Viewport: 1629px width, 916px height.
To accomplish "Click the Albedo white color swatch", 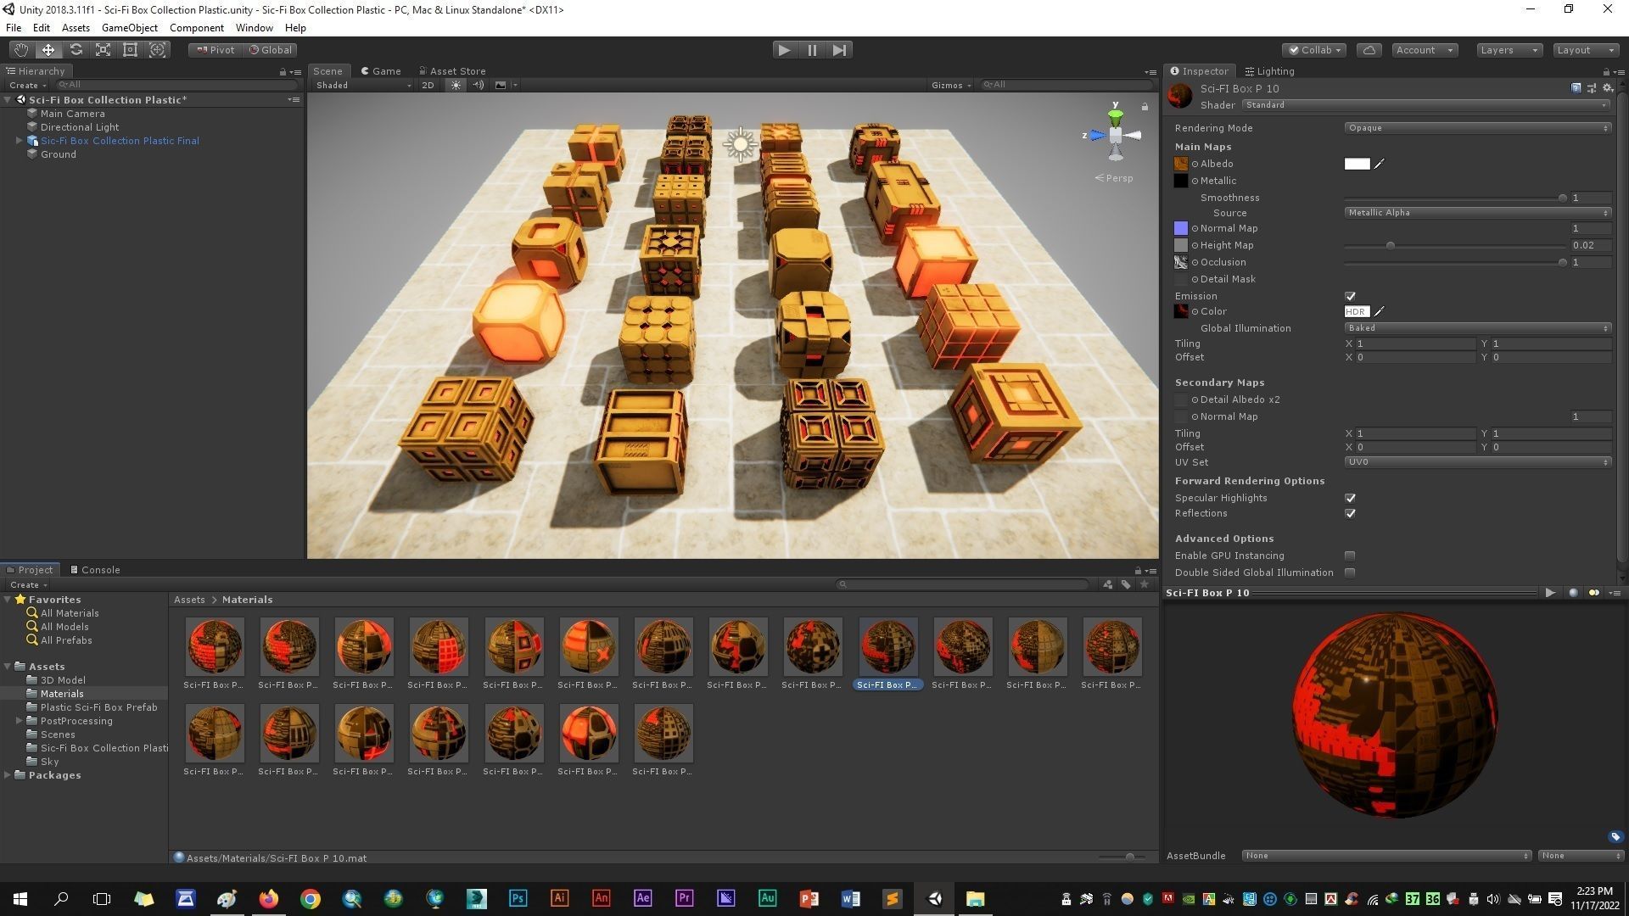I will pos(1356,164).
